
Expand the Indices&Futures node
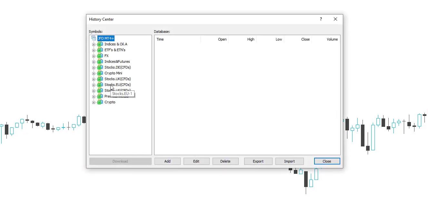(x=94, y=61)
